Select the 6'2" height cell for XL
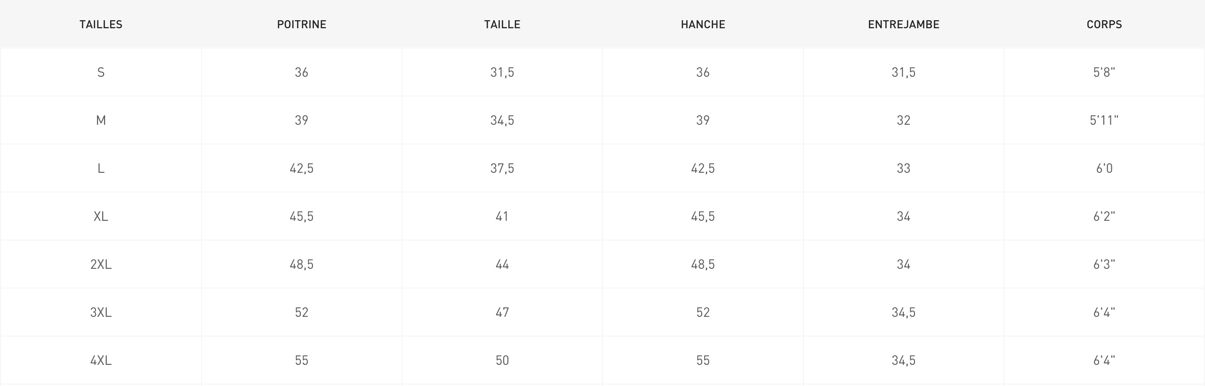This screenshot has height=386, width=1205. [x=1104, y=216]
